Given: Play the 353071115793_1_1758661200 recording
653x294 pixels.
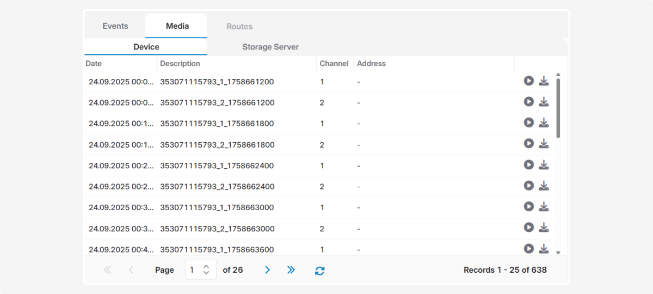Looking at the screenshot, I should 528,81.
